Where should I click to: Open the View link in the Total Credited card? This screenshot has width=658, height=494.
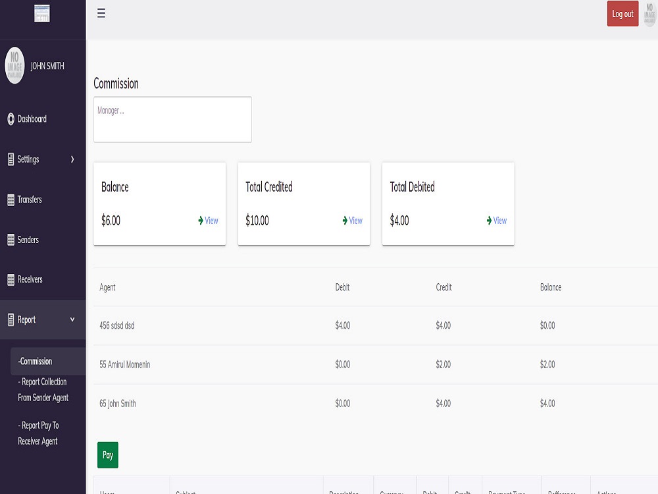coord(356,221)
